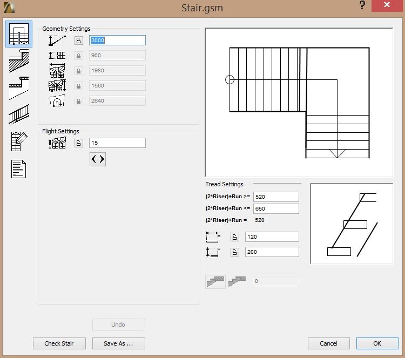Click the stair length icon next to 1980

(x=57, y=71)
